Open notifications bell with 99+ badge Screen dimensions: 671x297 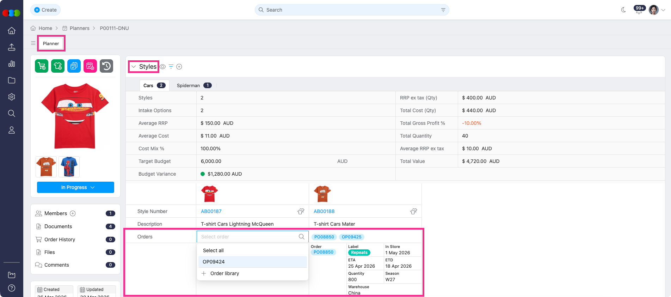click(x=639, y=10)
